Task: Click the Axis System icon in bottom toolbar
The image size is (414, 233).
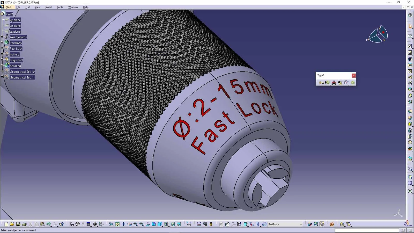Action: [x=233, y=224]
